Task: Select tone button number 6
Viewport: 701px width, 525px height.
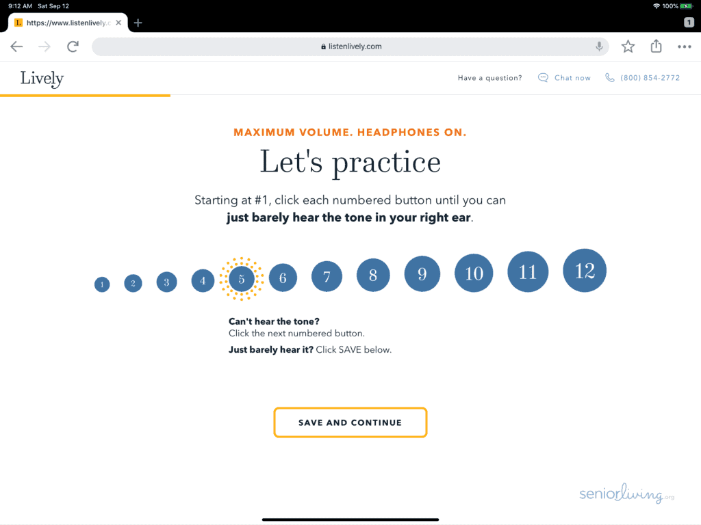Action: 283,278
